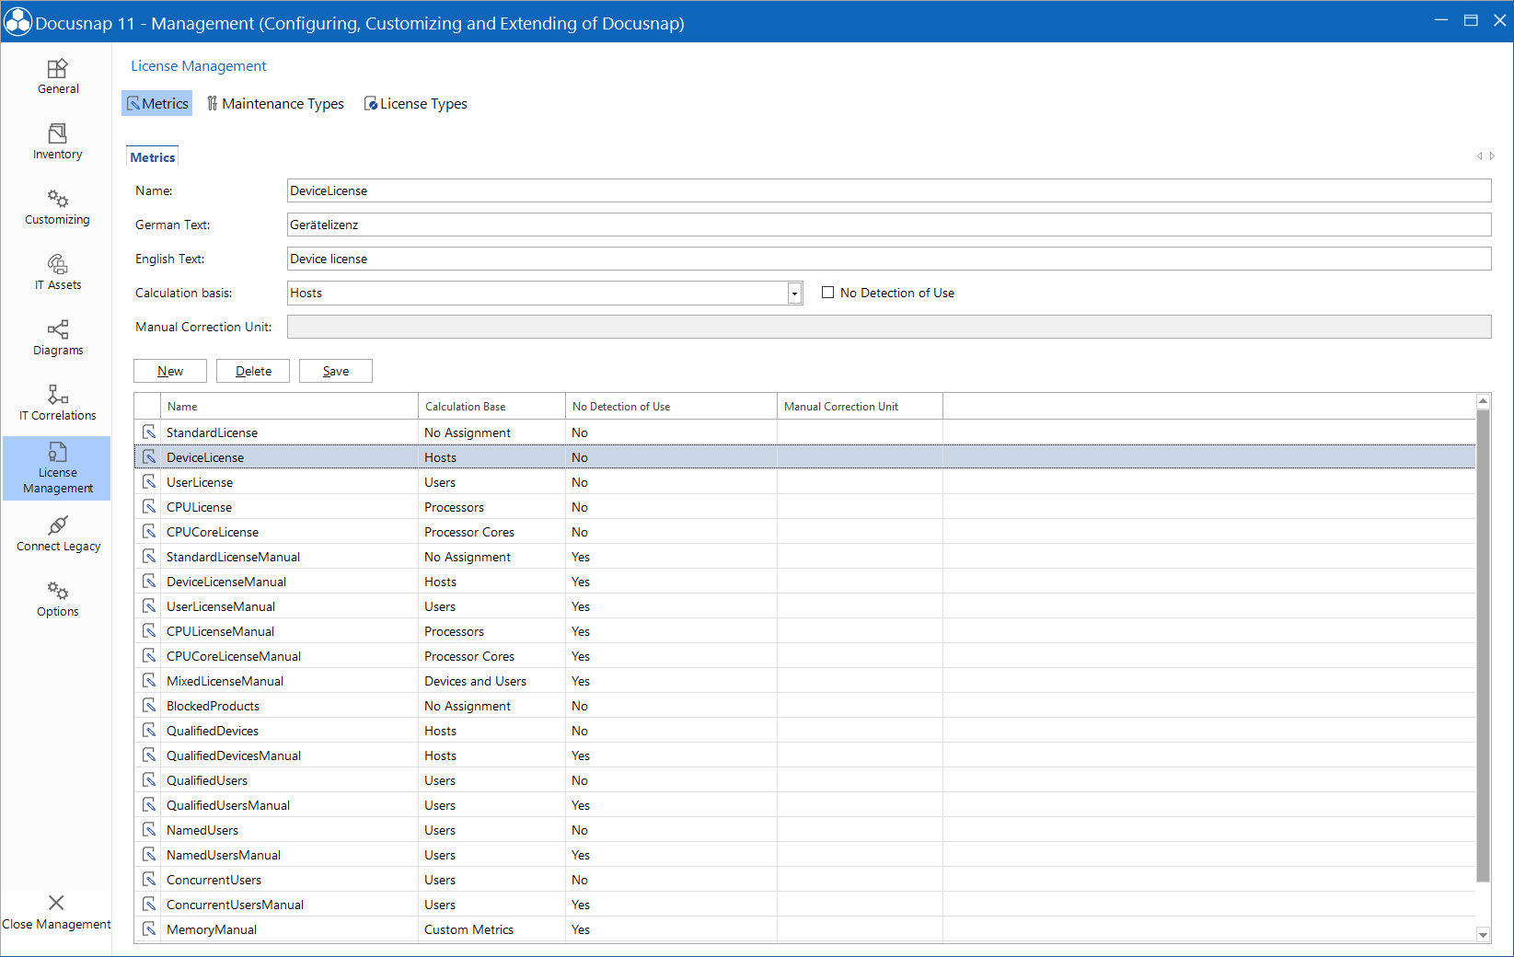Open the Customizing panel icon

[57, 201]
